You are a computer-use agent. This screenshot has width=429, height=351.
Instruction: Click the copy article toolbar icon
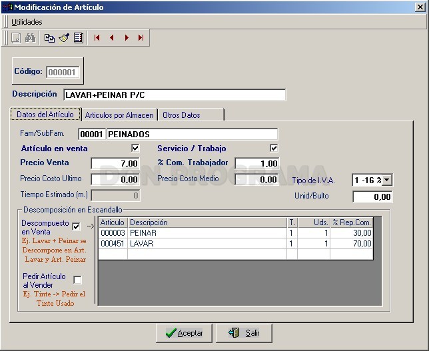pos(49,38)
